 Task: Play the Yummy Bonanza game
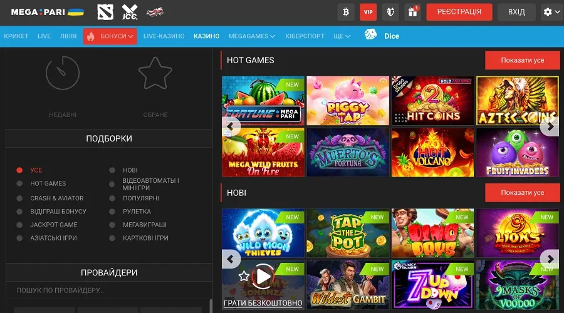pyautogui.click(x=263, y=276)
